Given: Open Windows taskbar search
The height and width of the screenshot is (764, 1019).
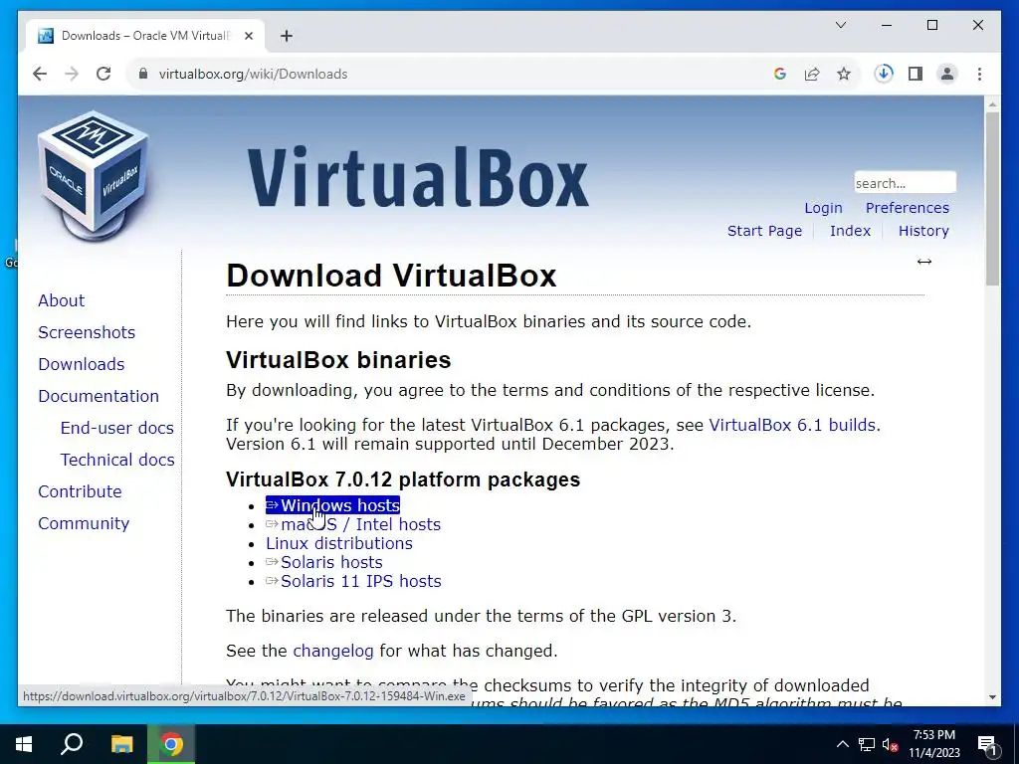Looking at the screenshot, I should [72, 744].
